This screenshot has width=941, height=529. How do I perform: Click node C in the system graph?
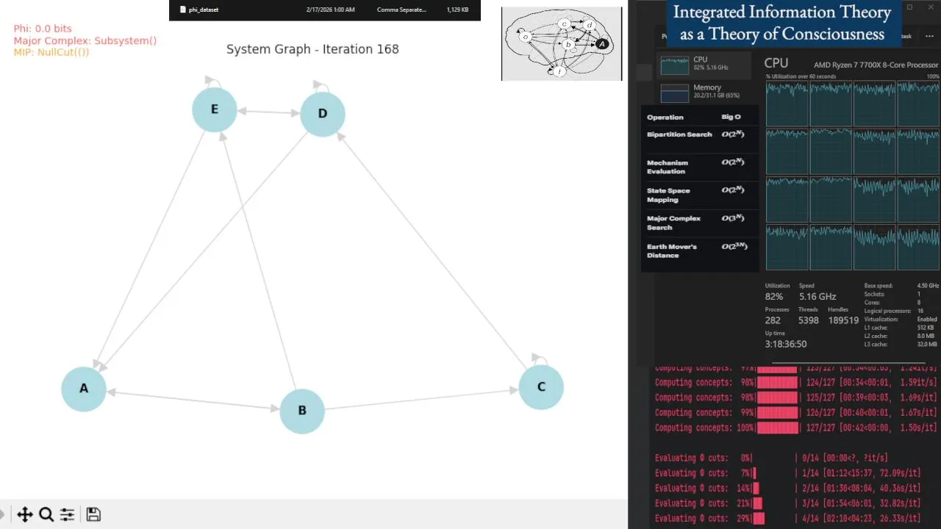click(x=541, y=387)
